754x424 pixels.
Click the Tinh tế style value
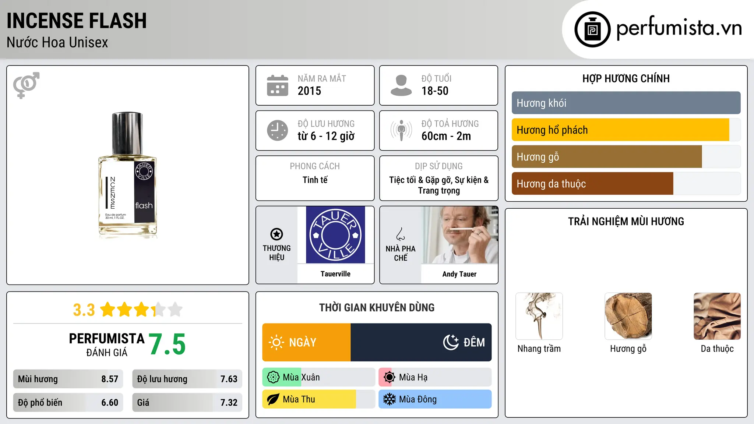coord(315,180)
